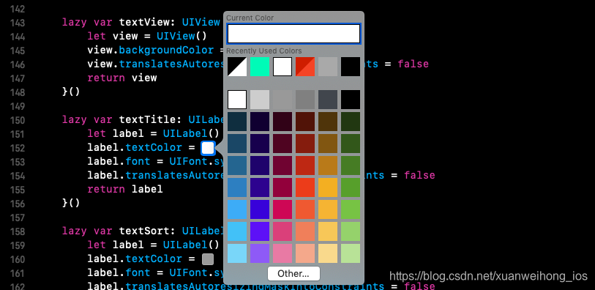The image size is (595, 290).
Task: Click 'UILabel()' call on line 151
Action: click(191, 133)
